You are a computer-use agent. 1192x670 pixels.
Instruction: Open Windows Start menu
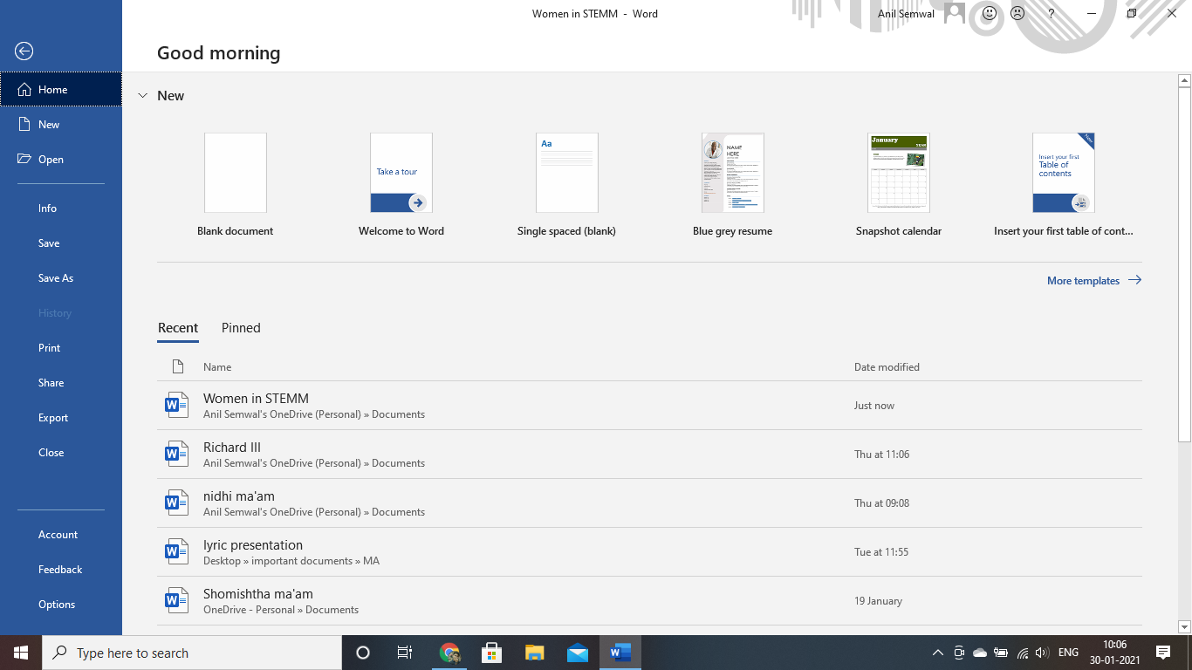coord(21,653)
